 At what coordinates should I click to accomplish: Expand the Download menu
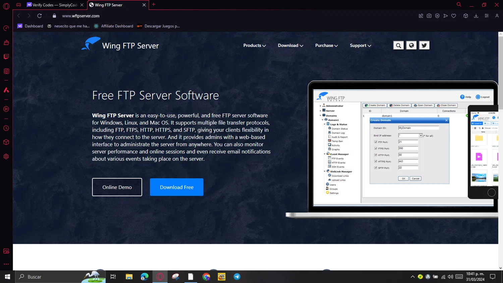point(290,46)
